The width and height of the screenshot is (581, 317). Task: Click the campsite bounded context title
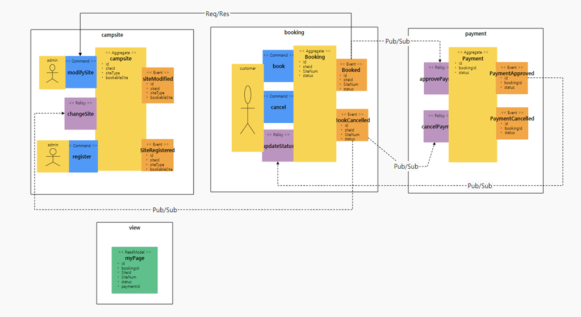(x=112, y=35)
